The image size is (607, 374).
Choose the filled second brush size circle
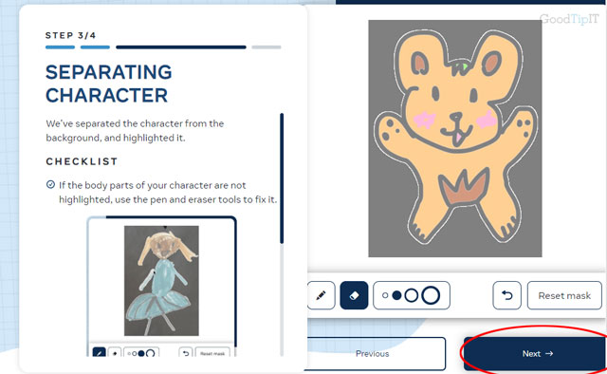click(x=396, y=295)
